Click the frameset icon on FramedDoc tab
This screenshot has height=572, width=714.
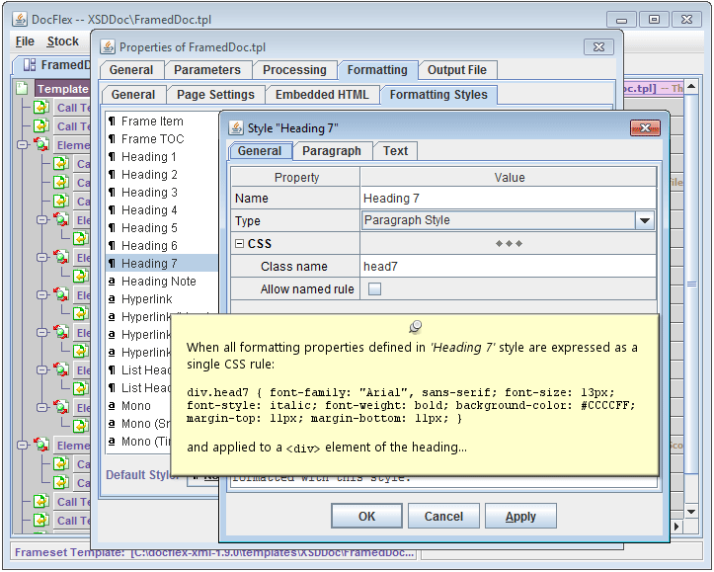28,65
